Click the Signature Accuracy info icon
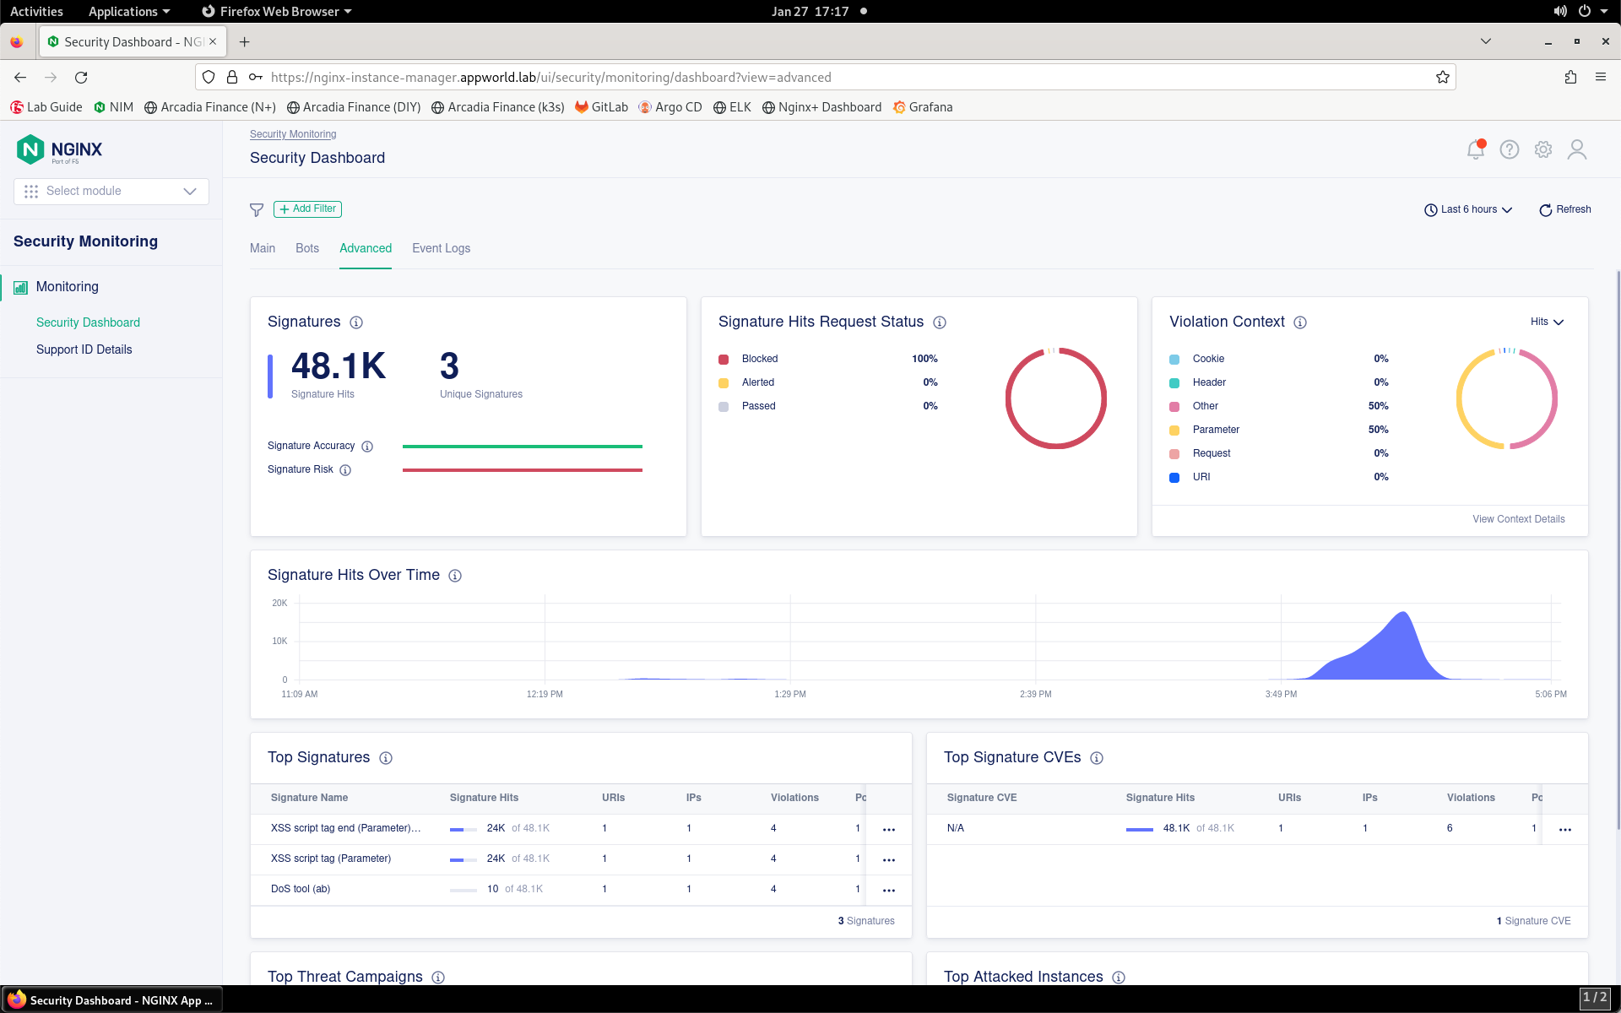The image size is (1621, 1013). 367,447
